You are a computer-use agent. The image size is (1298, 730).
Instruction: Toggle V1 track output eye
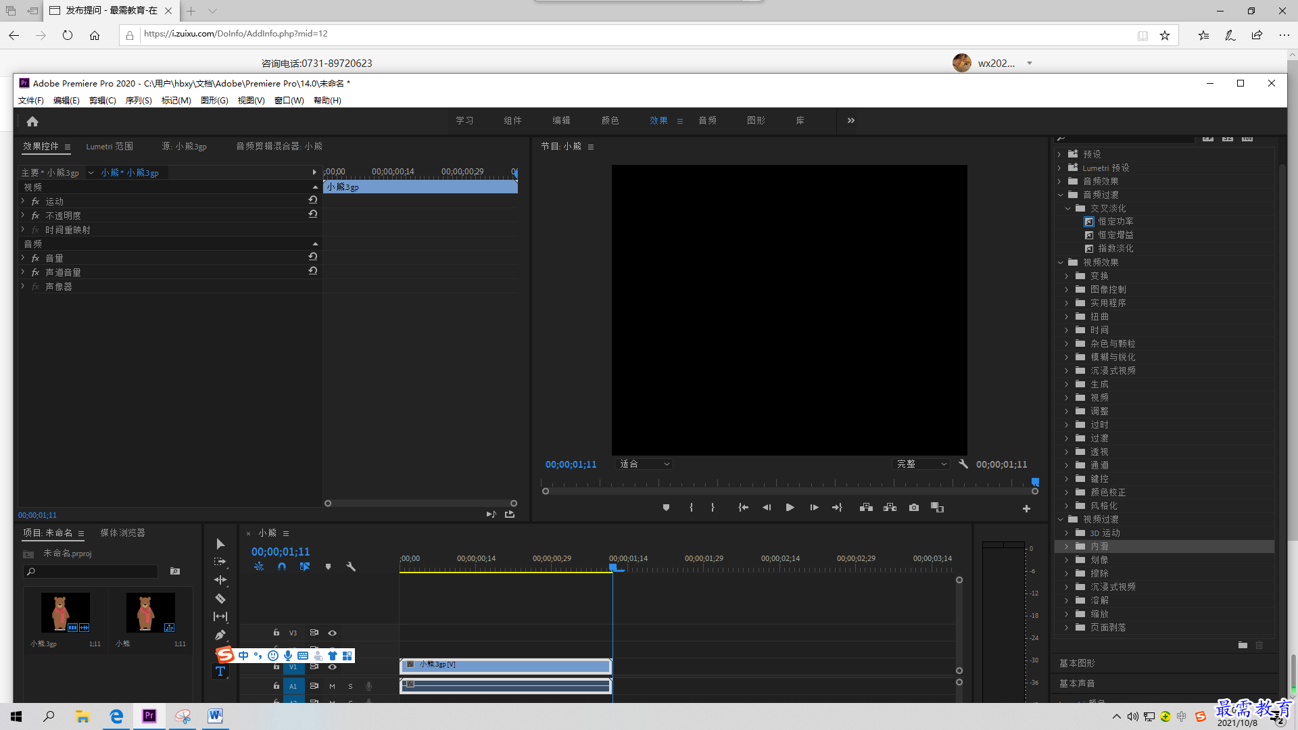point(332,667)
